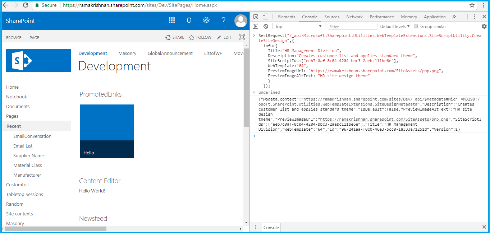
Task: Open Pages in the left navigation
Action: [x=12, y=116]
